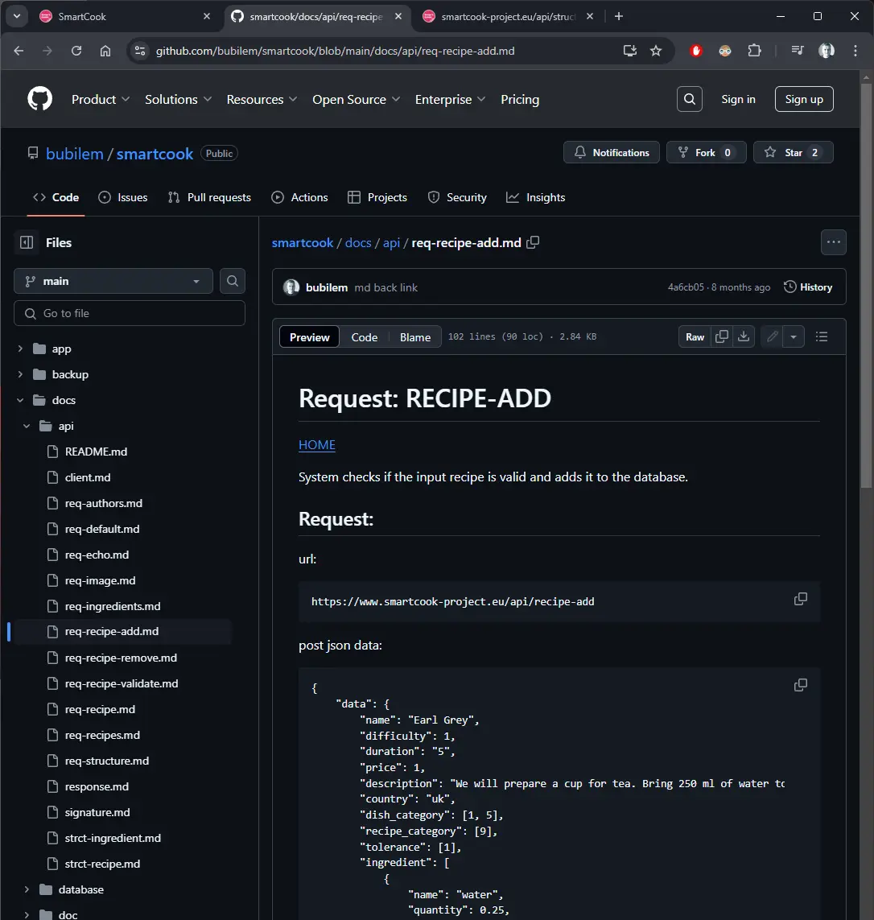Open the Insights tab
Screen dimensions: 874x920
click(535, 197)
